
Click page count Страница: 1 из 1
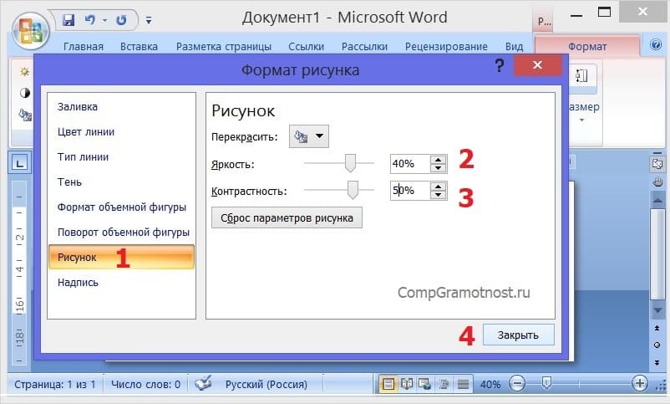(x=54, y=384)
